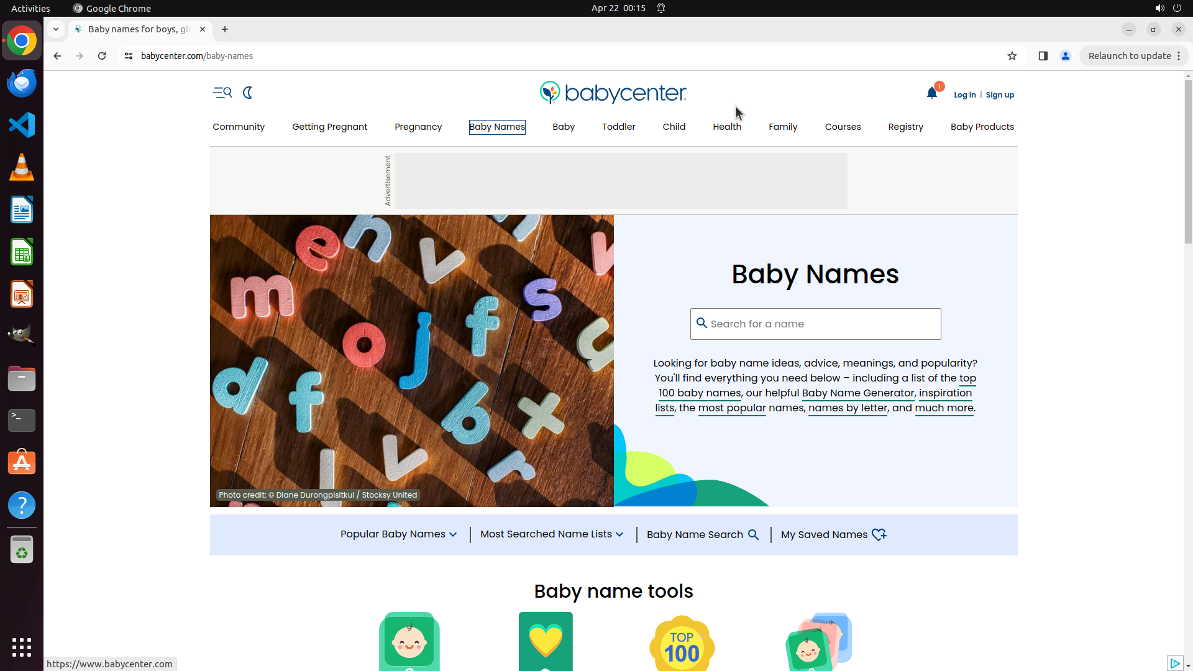Open the Chrome tab search dropdown arrow
Screen dimensions: 1193x671
56,29
